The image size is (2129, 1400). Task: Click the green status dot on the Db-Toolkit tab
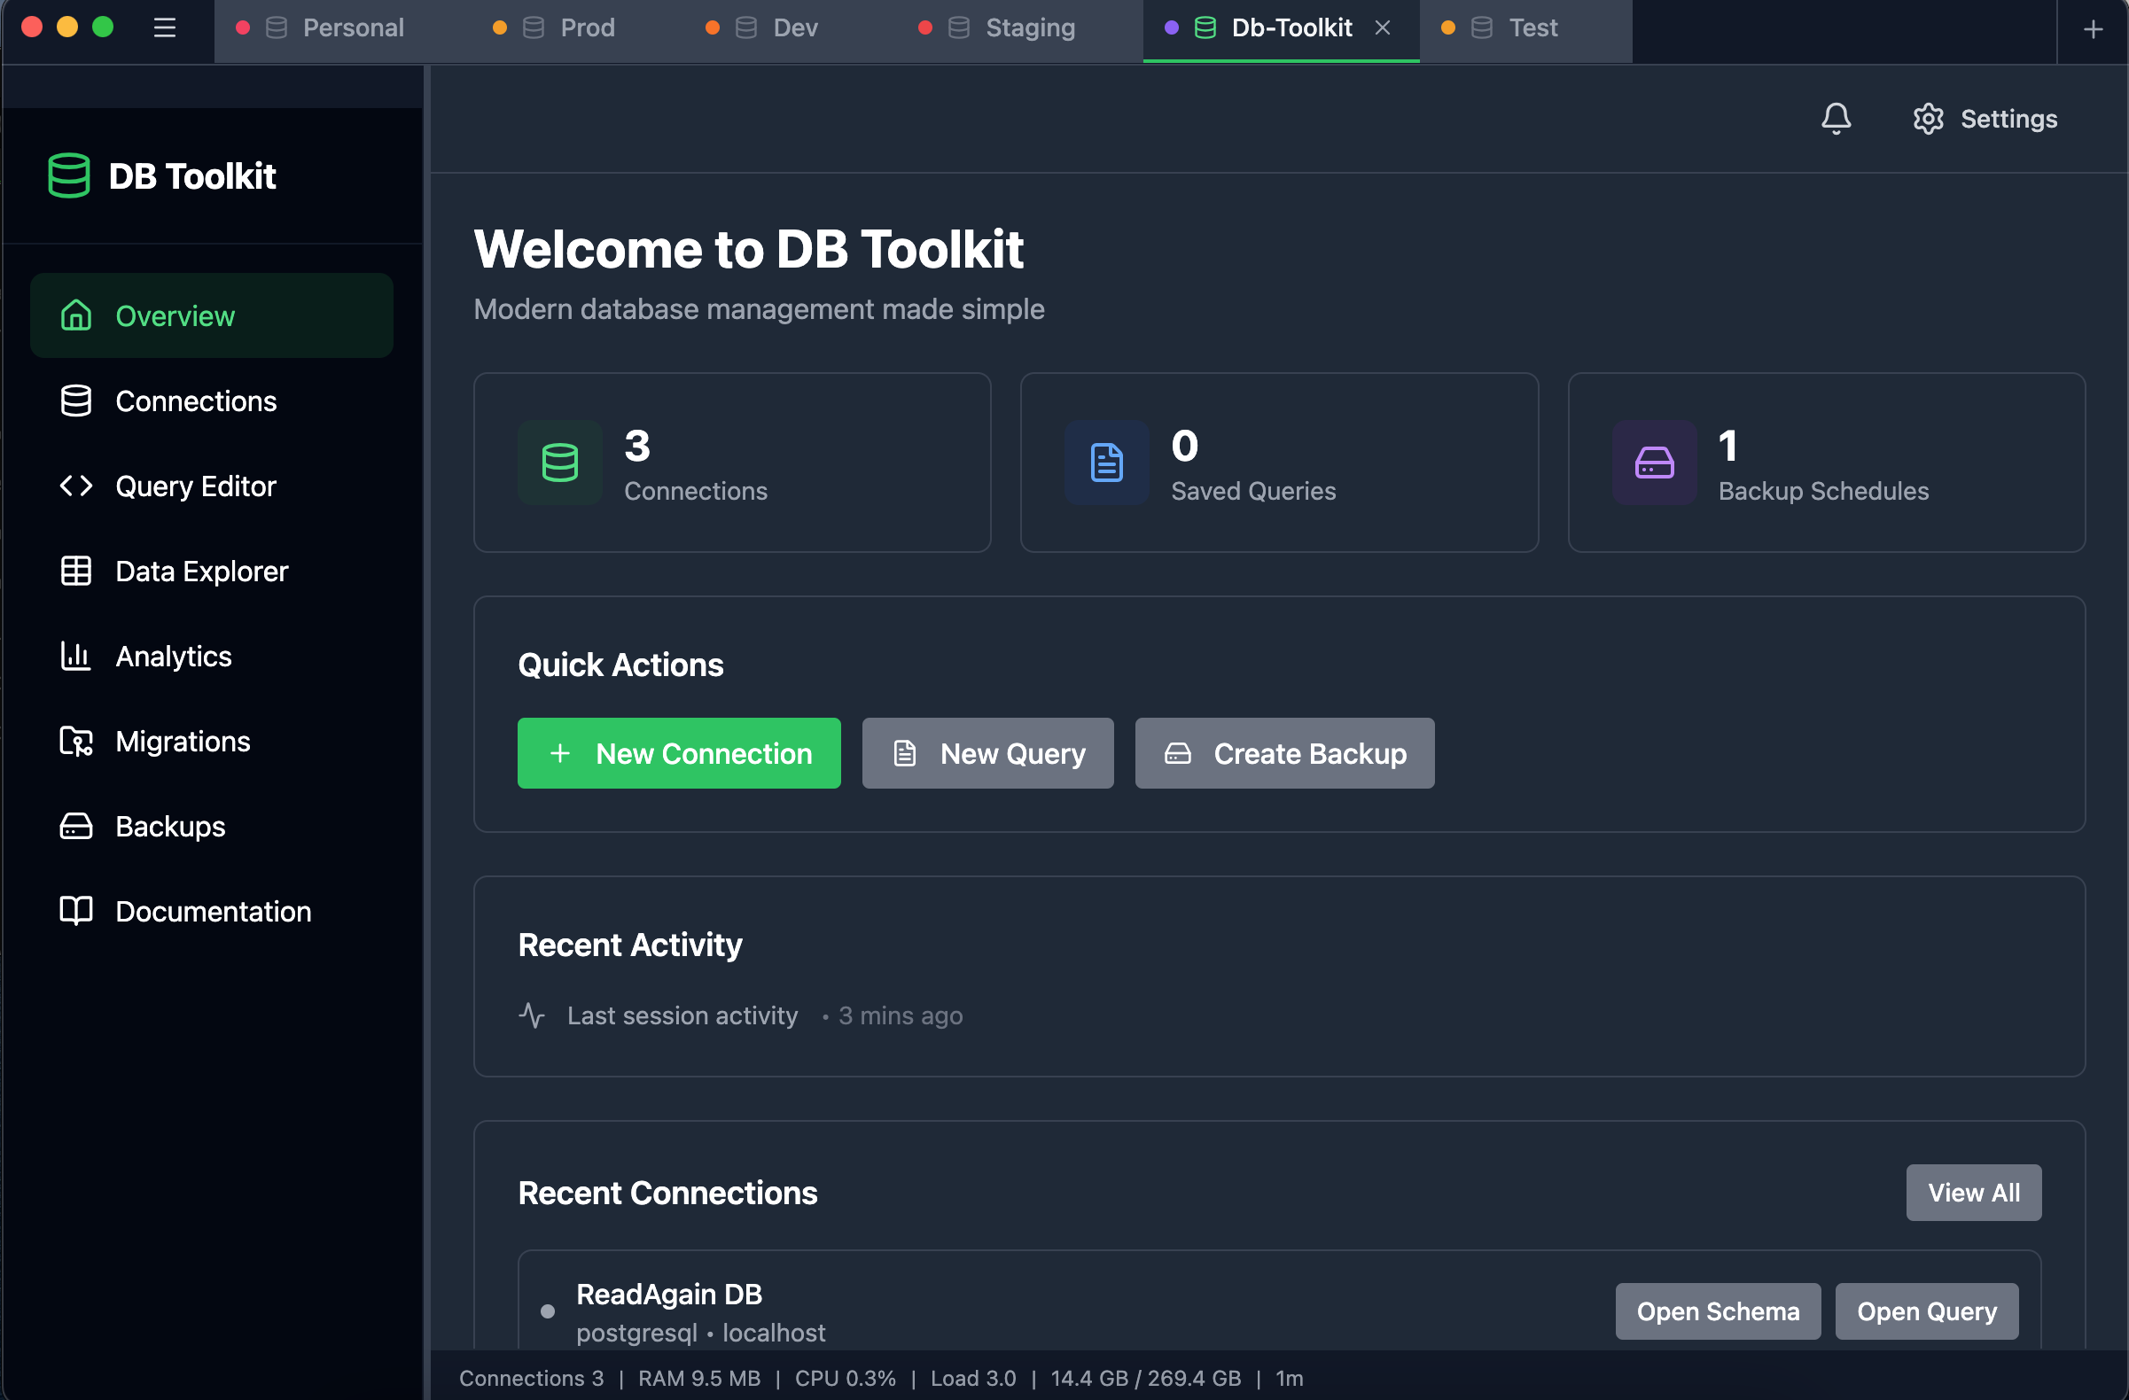tap(1174, 27)
